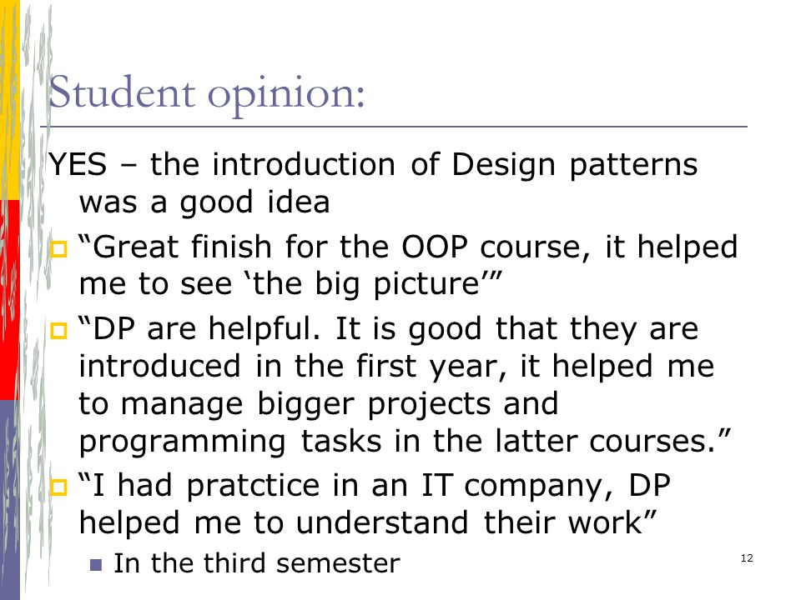Click the 'Student opinion:' slide title
Viewport: 801px width, 600px height.
(207, 93)
